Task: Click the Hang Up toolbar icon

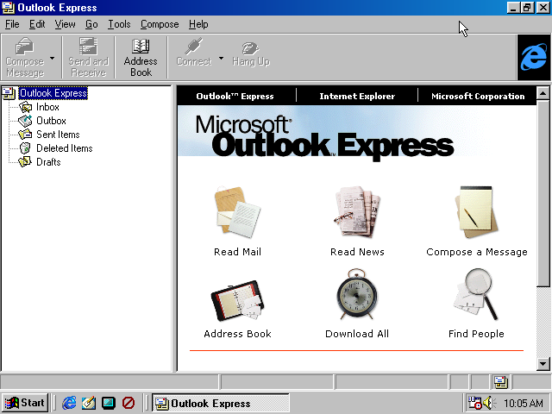Action: click(x=251, y=53)
